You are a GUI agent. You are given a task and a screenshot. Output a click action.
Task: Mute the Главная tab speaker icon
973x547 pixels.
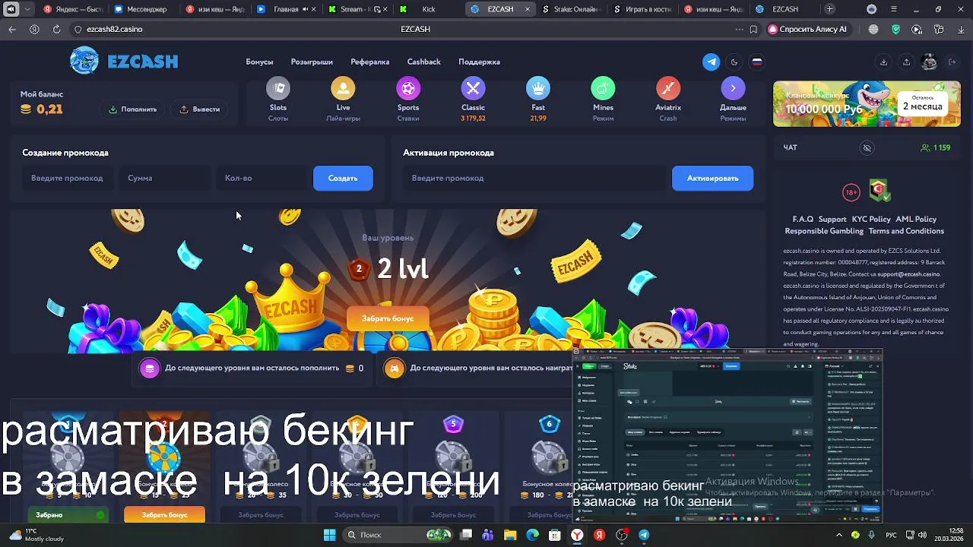coord(305,9)
